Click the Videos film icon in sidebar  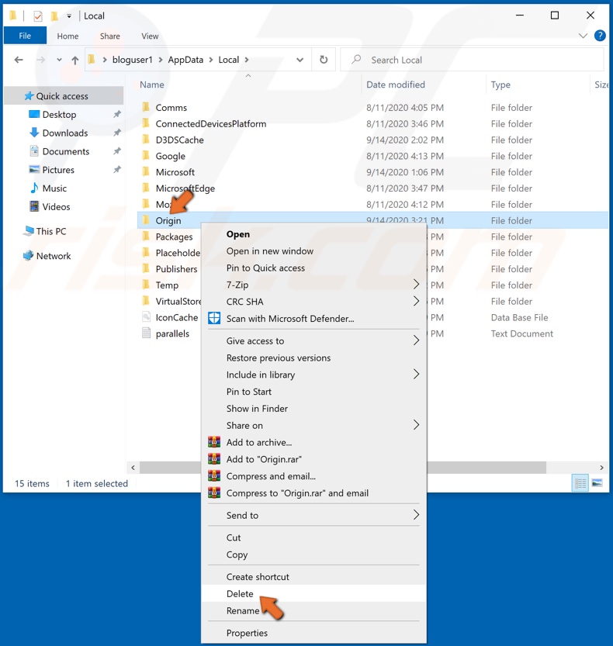[x=34, y=206]
